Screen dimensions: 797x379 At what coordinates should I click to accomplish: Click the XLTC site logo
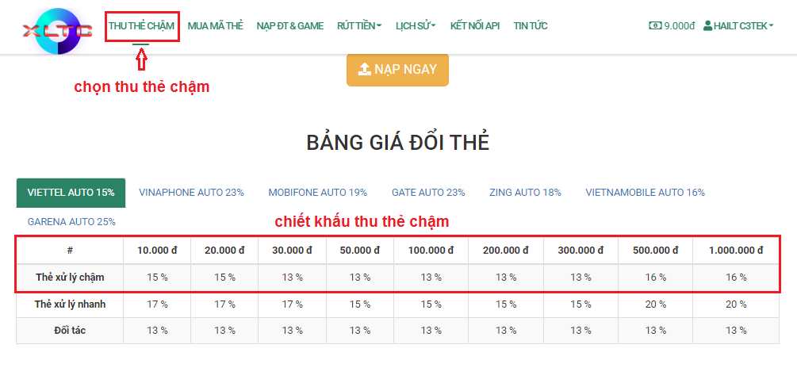pos(57,32)
